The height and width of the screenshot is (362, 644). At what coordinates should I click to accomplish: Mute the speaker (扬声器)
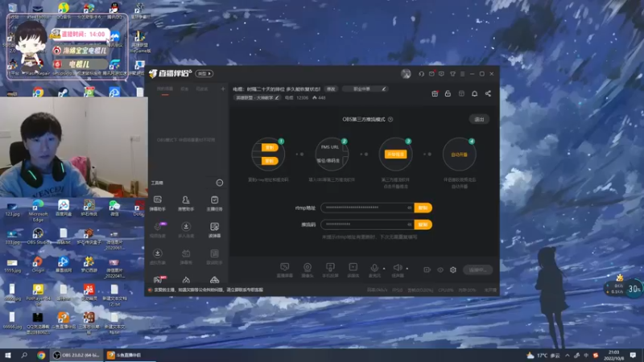click(x=398, y=269)
